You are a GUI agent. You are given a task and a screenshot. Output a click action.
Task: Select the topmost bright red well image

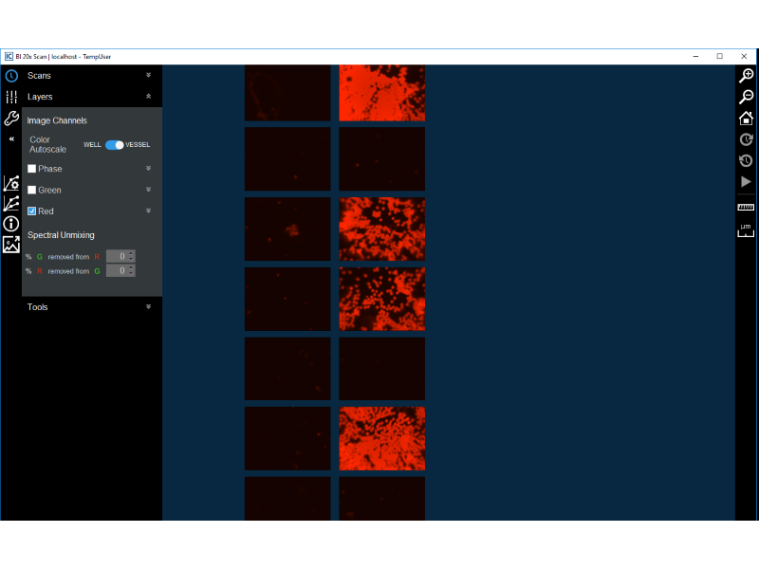382,93
